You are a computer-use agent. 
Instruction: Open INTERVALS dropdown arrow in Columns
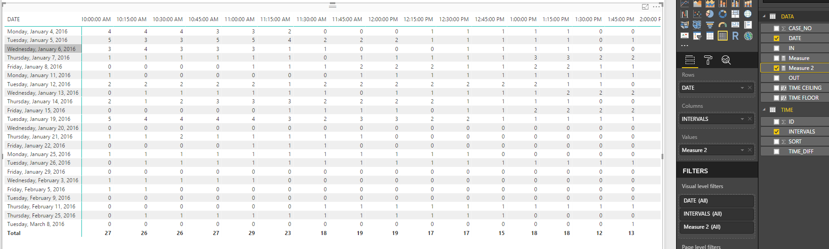[x=742, y=119]
